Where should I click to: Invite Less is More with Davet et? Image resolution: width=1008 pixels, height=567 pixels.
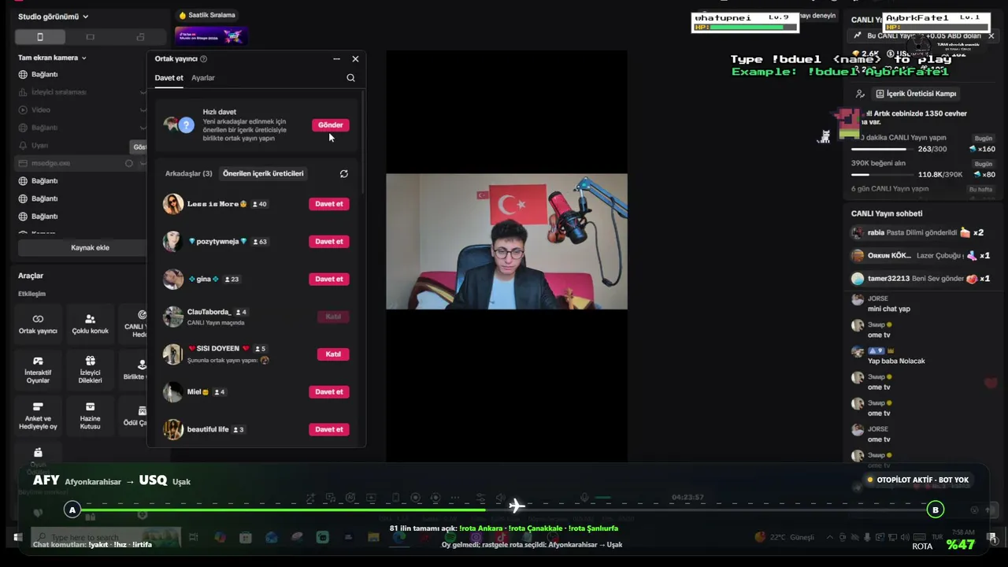pyautogui.click(x=329, y=204)
